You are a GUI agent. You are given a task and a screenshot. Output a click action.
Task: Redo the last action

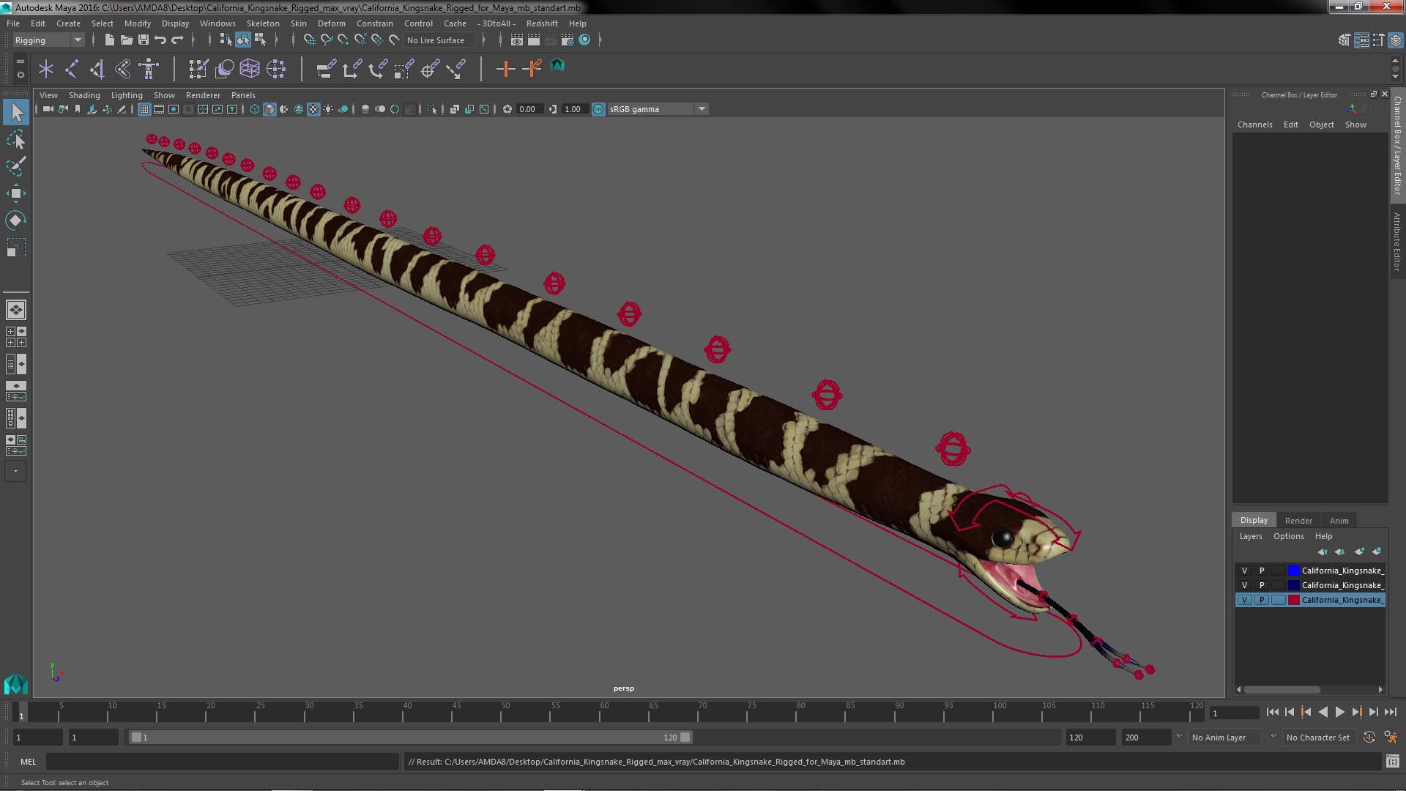tap(177, 40)
